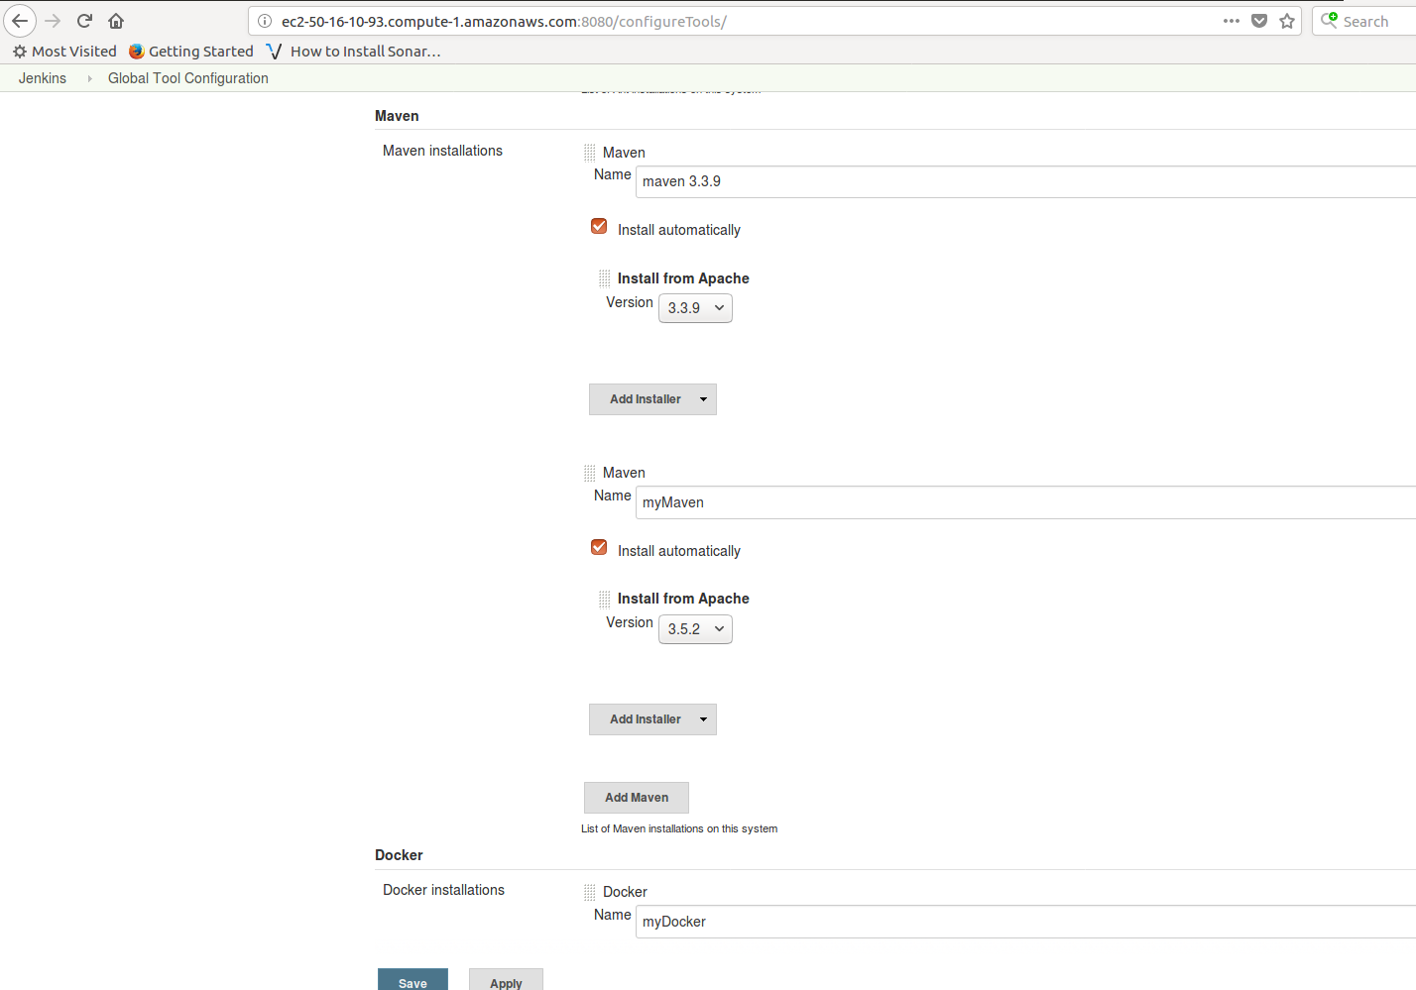This screenshot has height=990, width=1416.
Task: Click the Maven installations label
Action: coord(442,151)
